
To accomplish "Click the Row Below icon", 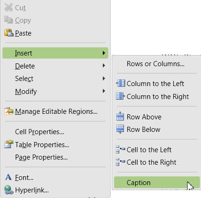I will pyautogui.click(x=120, y=129).
